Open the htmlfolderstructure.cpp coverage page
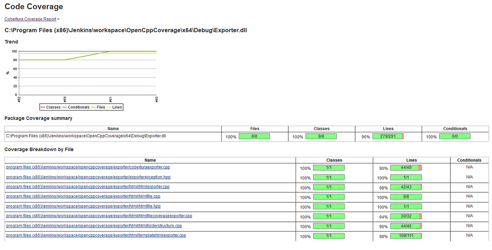 (x=93, y=226)
